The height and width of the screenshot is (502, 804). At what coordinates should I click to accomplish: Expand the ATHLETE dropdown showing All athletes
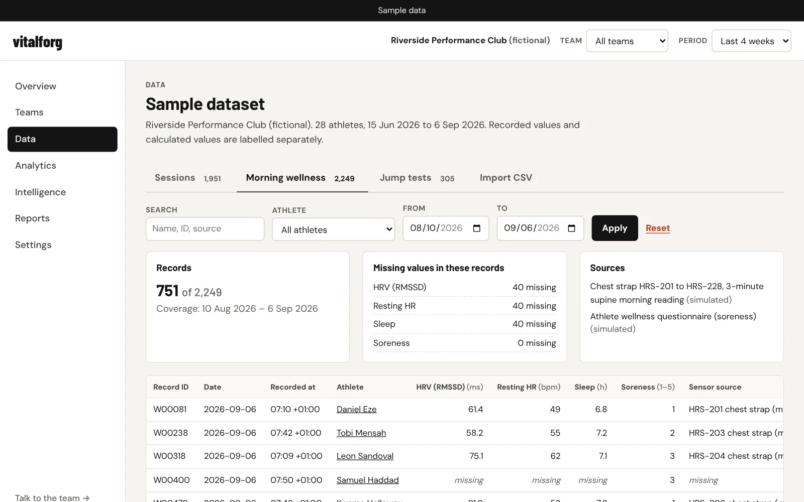[334, 229]
